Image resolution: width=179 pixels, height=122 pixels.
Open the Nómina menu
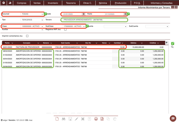[103, 3]
